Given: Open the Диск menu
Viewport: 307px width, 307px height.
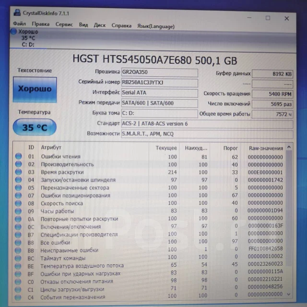Looking at the screenshot, I should point(99,25).
